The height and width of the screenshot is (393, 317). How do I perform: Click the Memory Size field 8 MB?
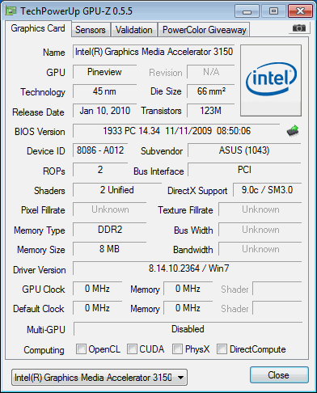pyautogui.click(x=110, y=249)
